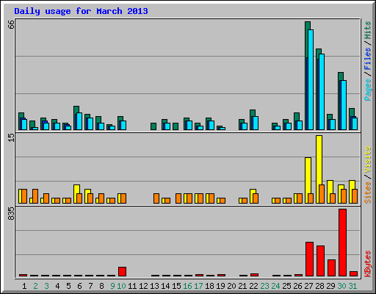Click day label 31 on the x-axis
The width and height of the screenshot is (376, 294).
[352, 286]
